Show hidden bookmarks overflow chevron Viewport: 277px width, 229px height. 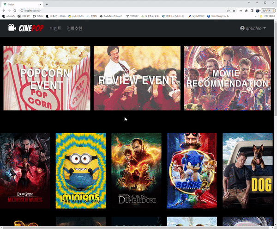(255, 16)
